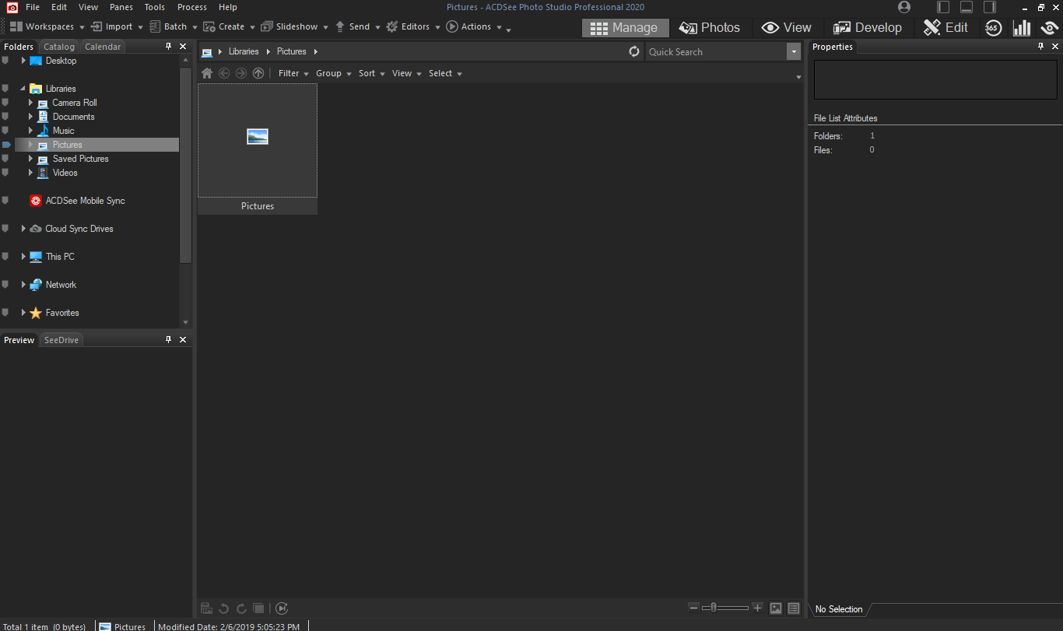The image size is (1063, 631).
Task: Open the Dashboard bar chart icon
Action: (x=1021, y=27)
